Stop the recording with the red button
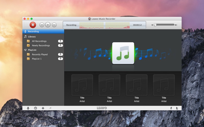 33,25
